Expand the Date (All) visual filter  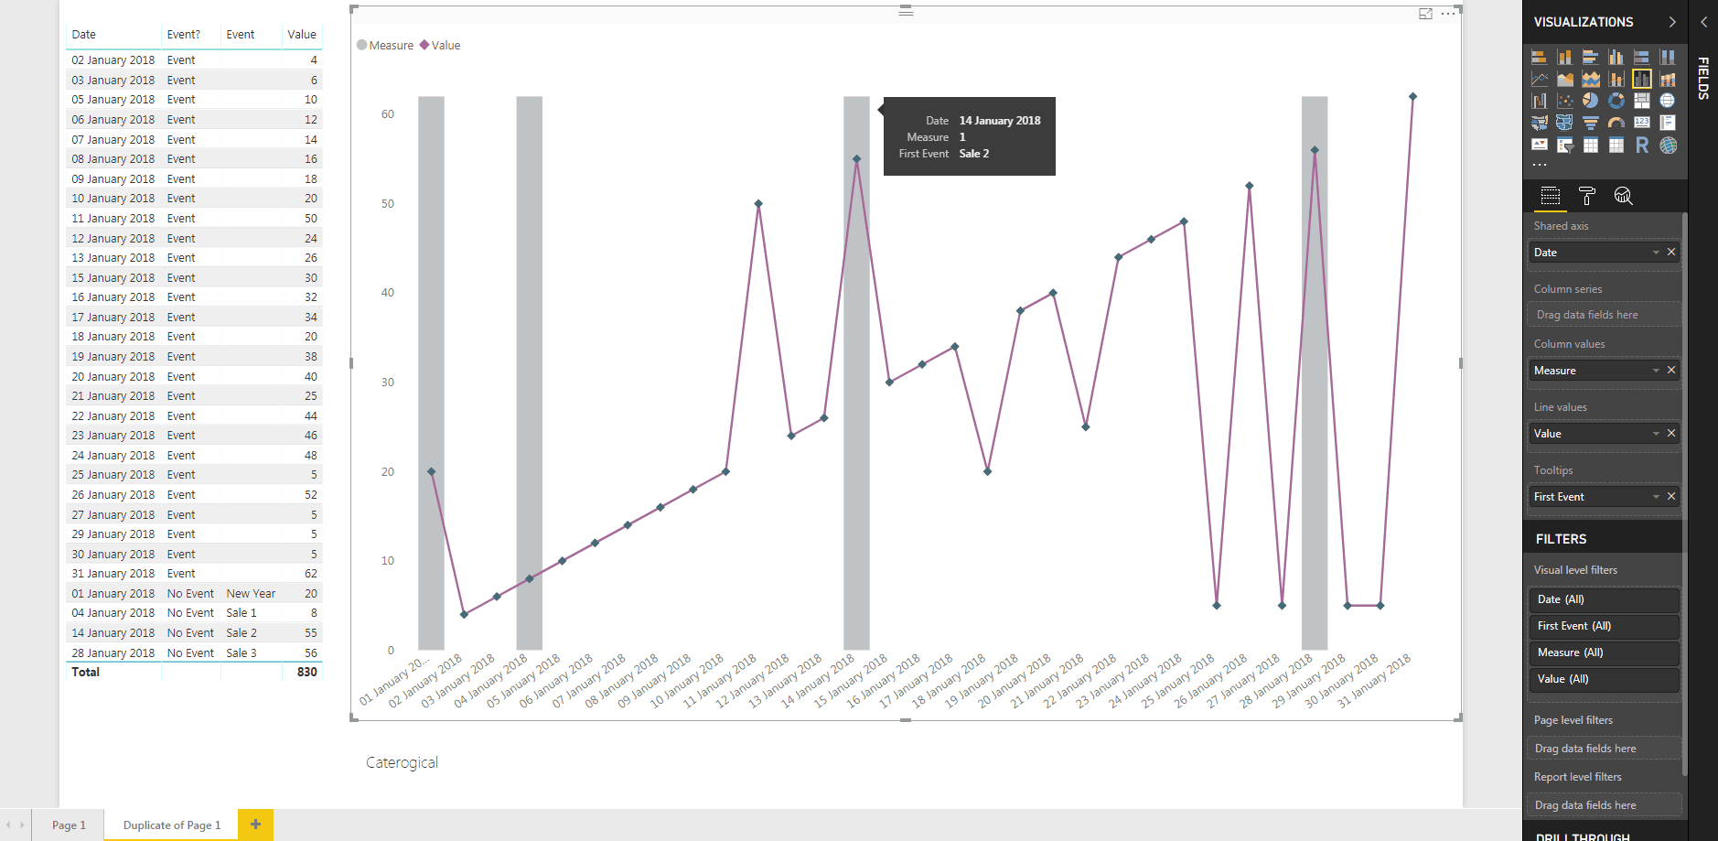pos(1604,599)
